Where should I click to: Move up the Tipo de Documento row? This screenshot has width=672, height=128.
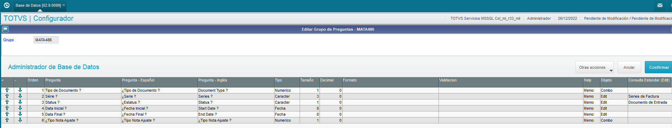7,90
